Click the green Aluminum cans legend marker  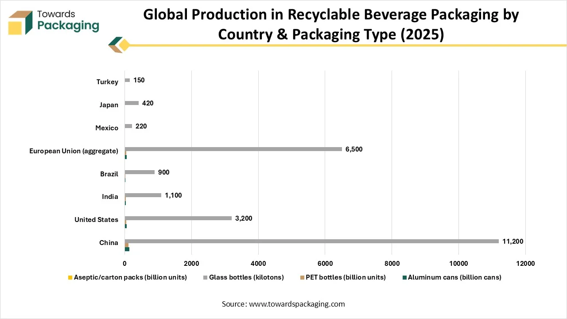[404, 278]
